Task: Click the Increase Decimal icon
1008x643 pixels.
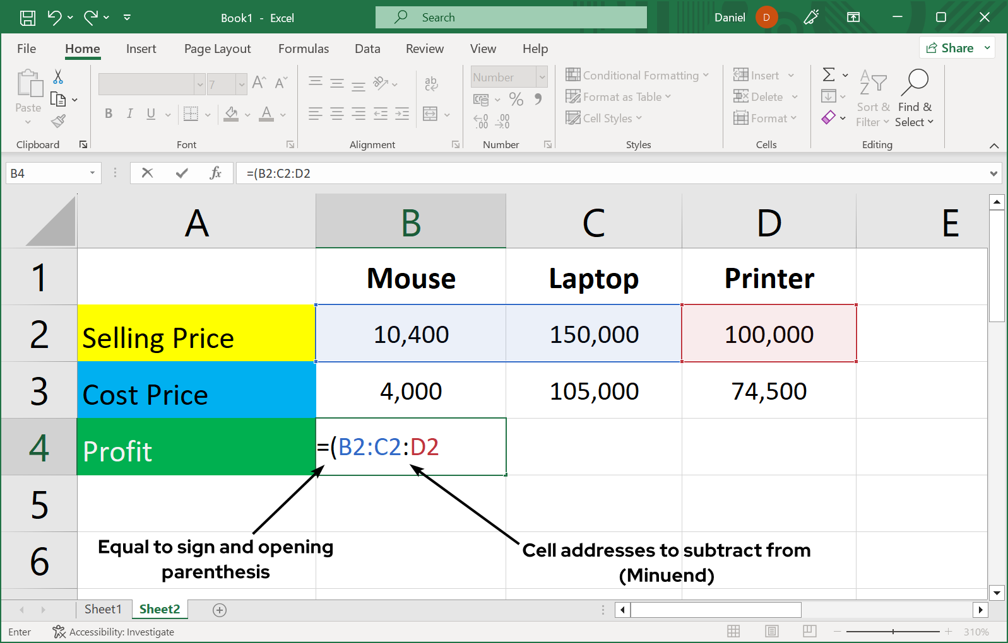Action: tap(480, 120)
